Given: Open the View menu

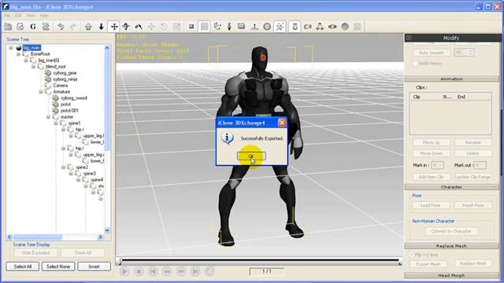Looking at the screenshot, I should [31, 16].
